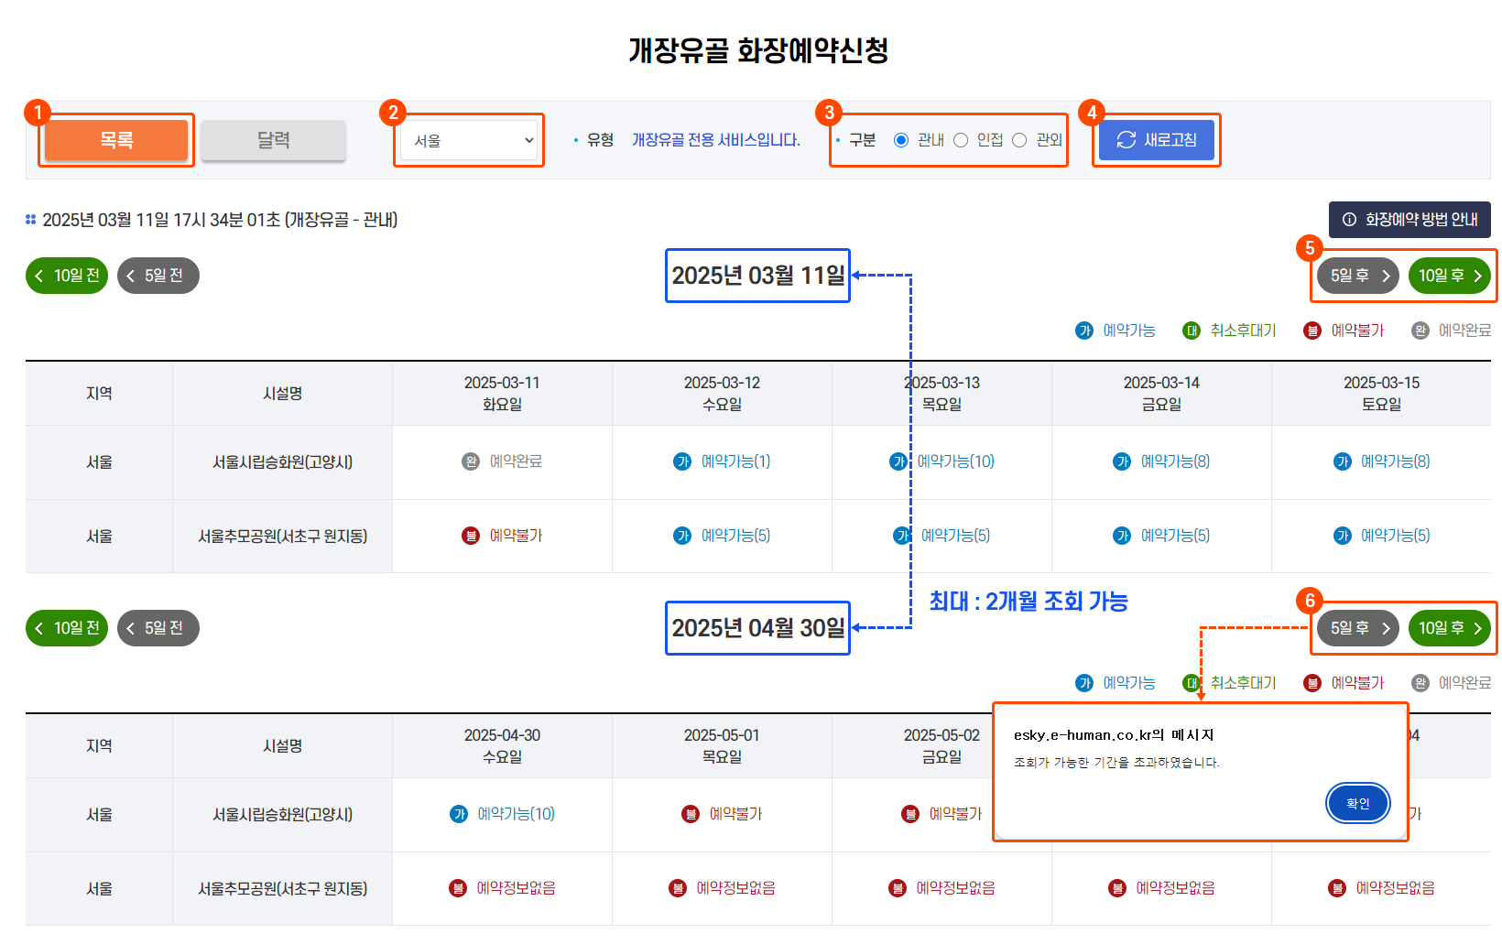Advance 10 days above March table
This screenshot has width=1502, height=944.
point(1450,276)
